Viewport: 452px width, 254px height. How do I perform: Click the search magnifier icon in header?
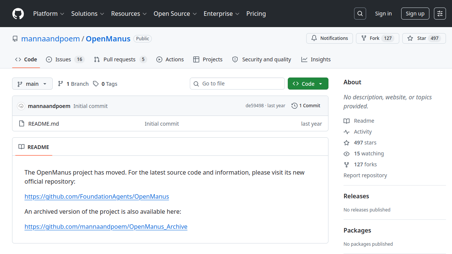point(360,14)
